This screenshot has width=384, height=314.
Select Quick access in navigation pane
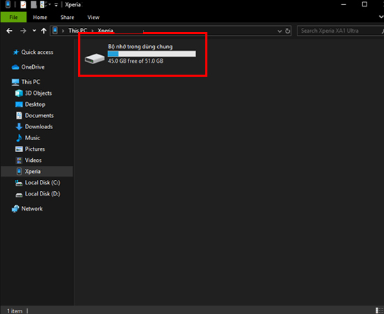pyautogui.click(x=34, y=52)
